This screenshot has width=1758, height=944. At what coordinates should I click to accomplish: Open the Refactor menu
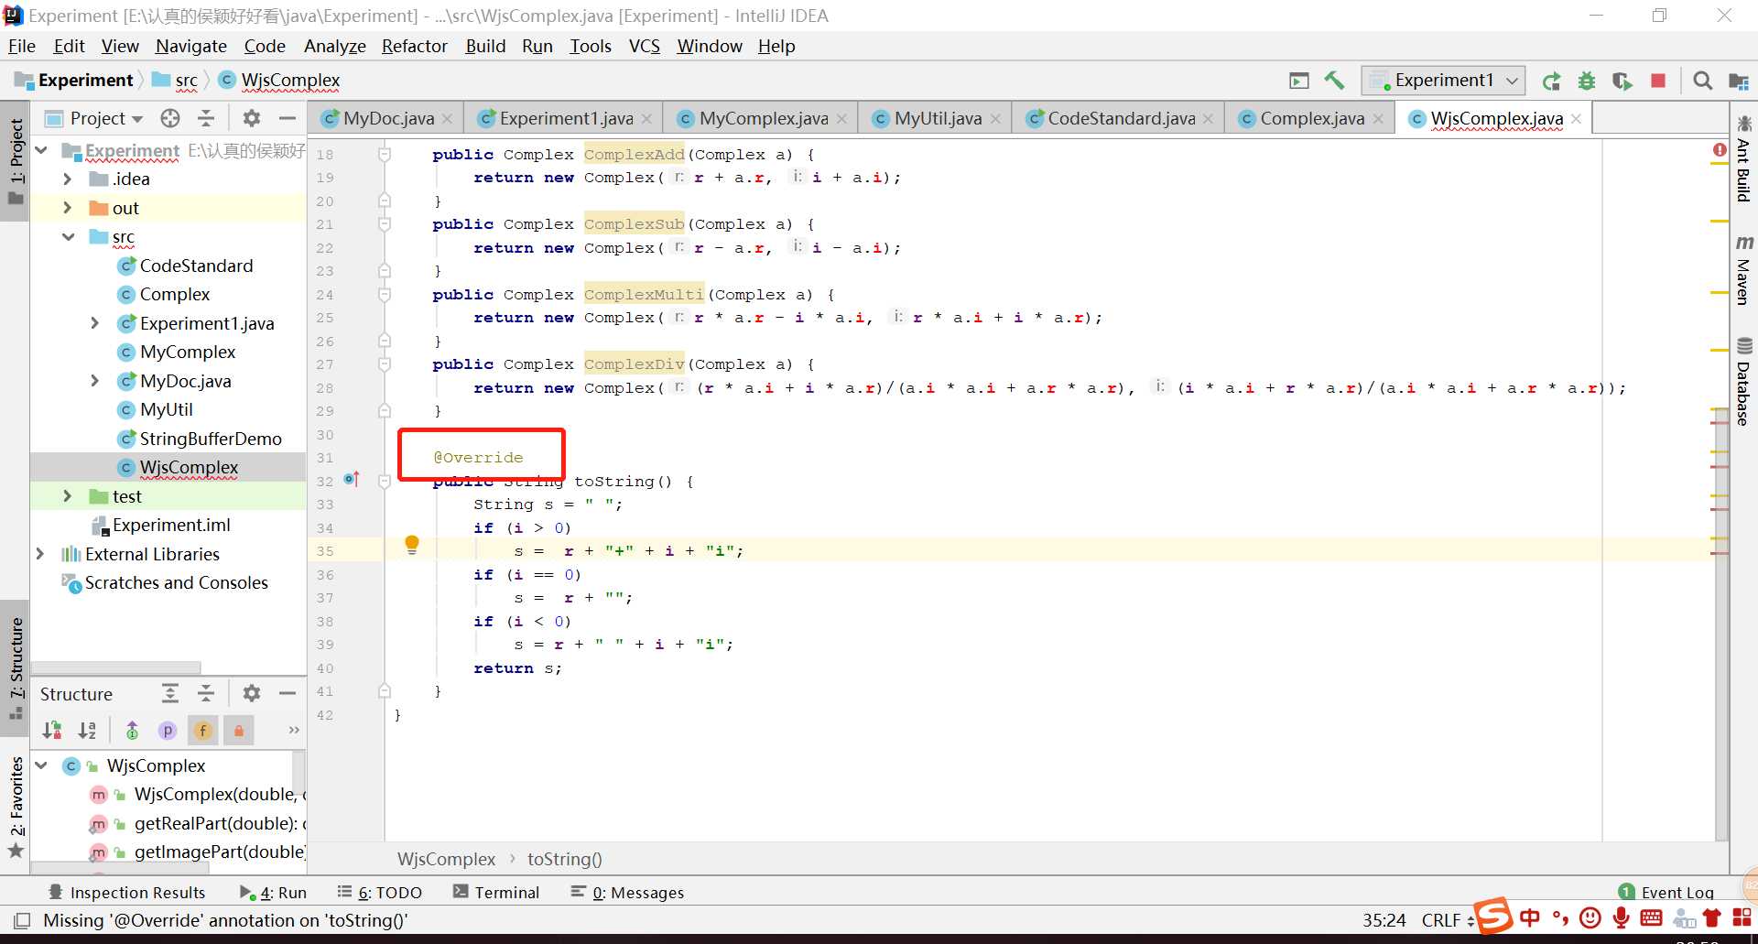414,46
